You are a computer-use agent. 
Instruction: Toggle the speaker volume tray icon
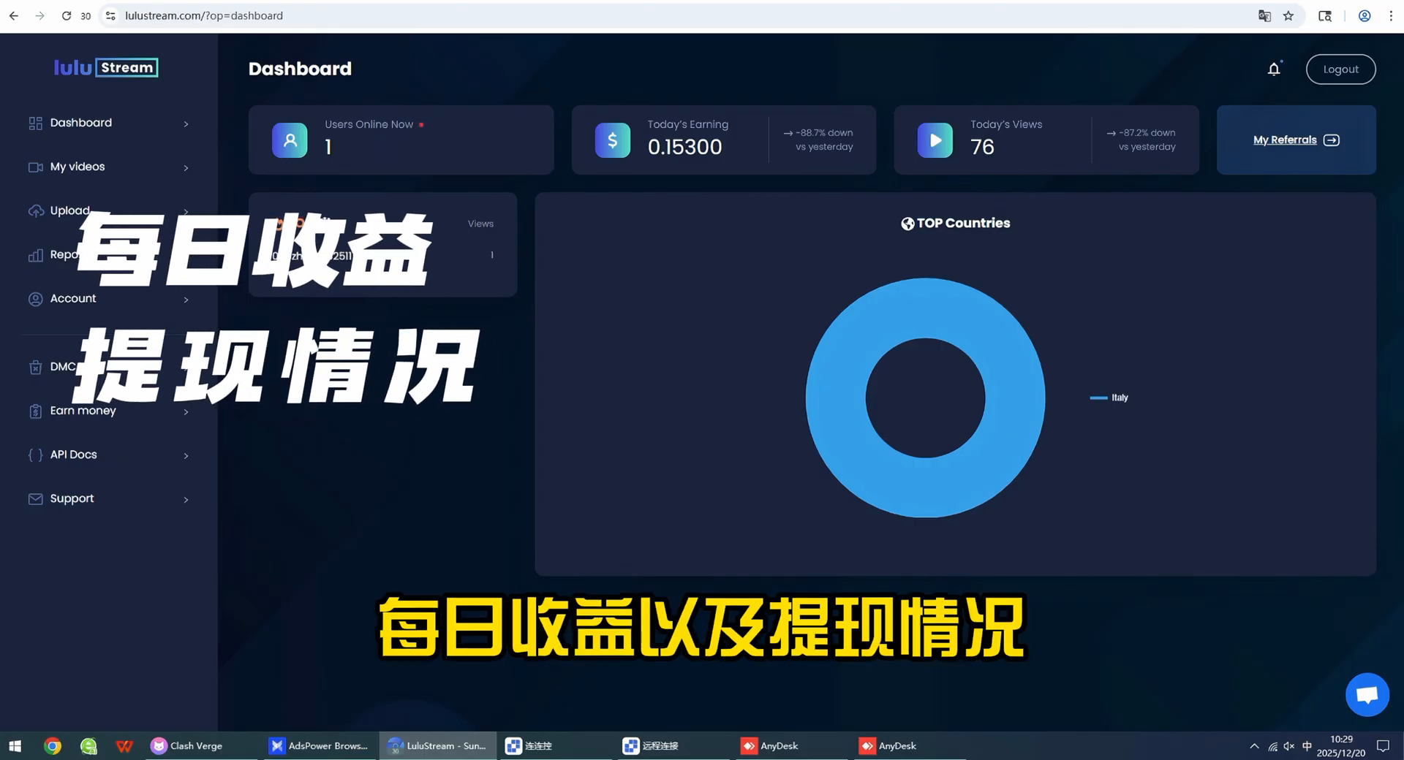coord(1289,746)
